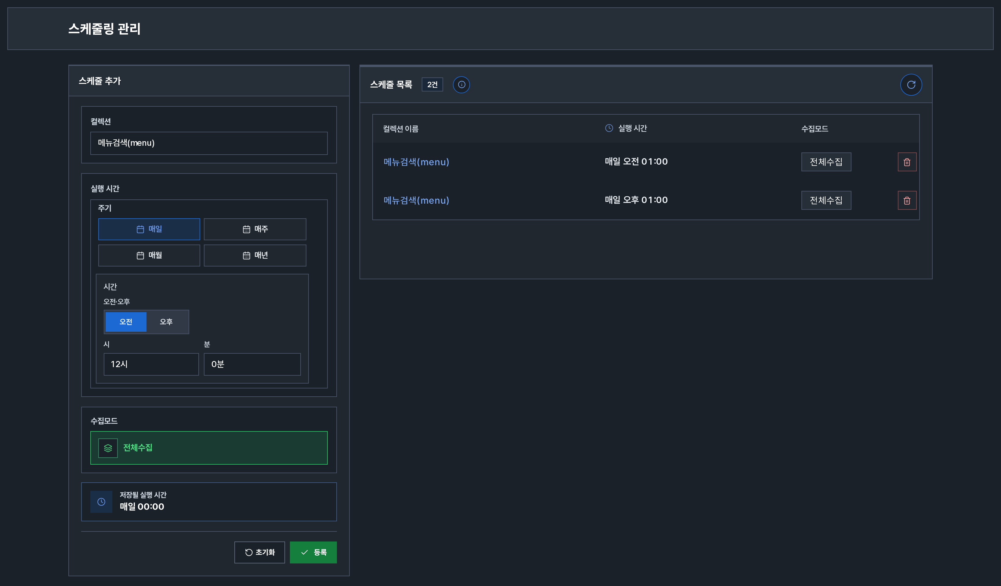Expand the minute dropdown showing 0분
1001x586 pixels.
[x=252, y=364]
